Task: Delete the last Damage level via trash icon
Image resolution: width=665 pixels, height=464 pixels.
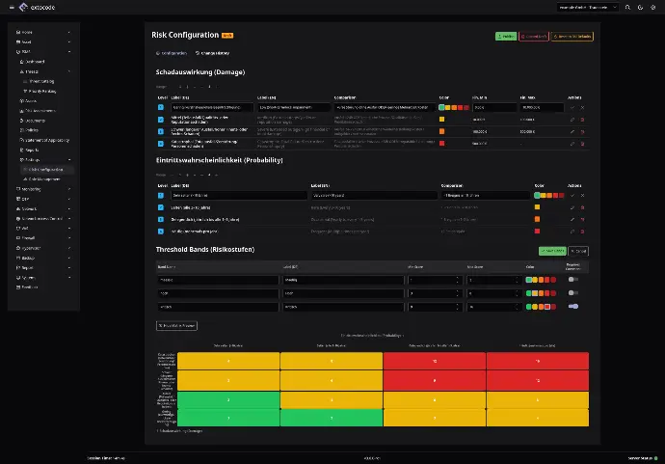Action: (582, 144)
